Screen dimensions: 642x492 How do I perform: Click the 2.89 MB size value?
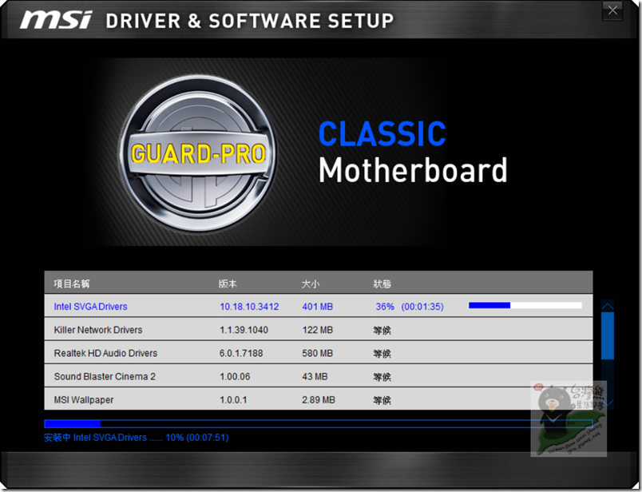pos(319,400)
